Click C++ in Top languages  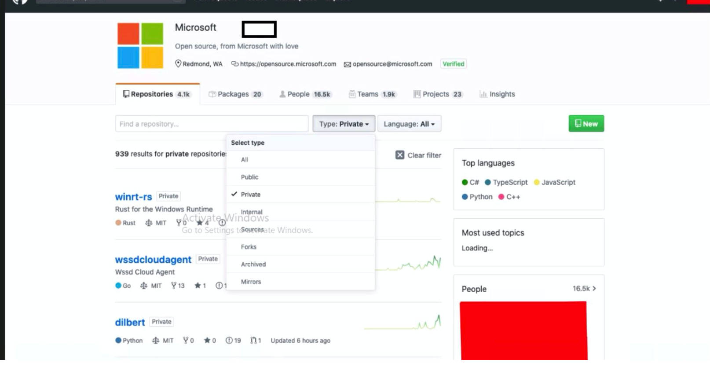(509, 197)
